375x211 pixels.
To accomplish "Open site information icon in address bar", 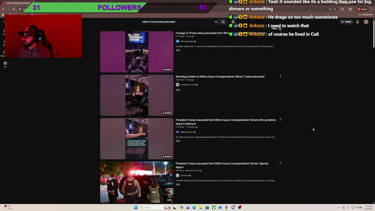I will click(20, 9).
